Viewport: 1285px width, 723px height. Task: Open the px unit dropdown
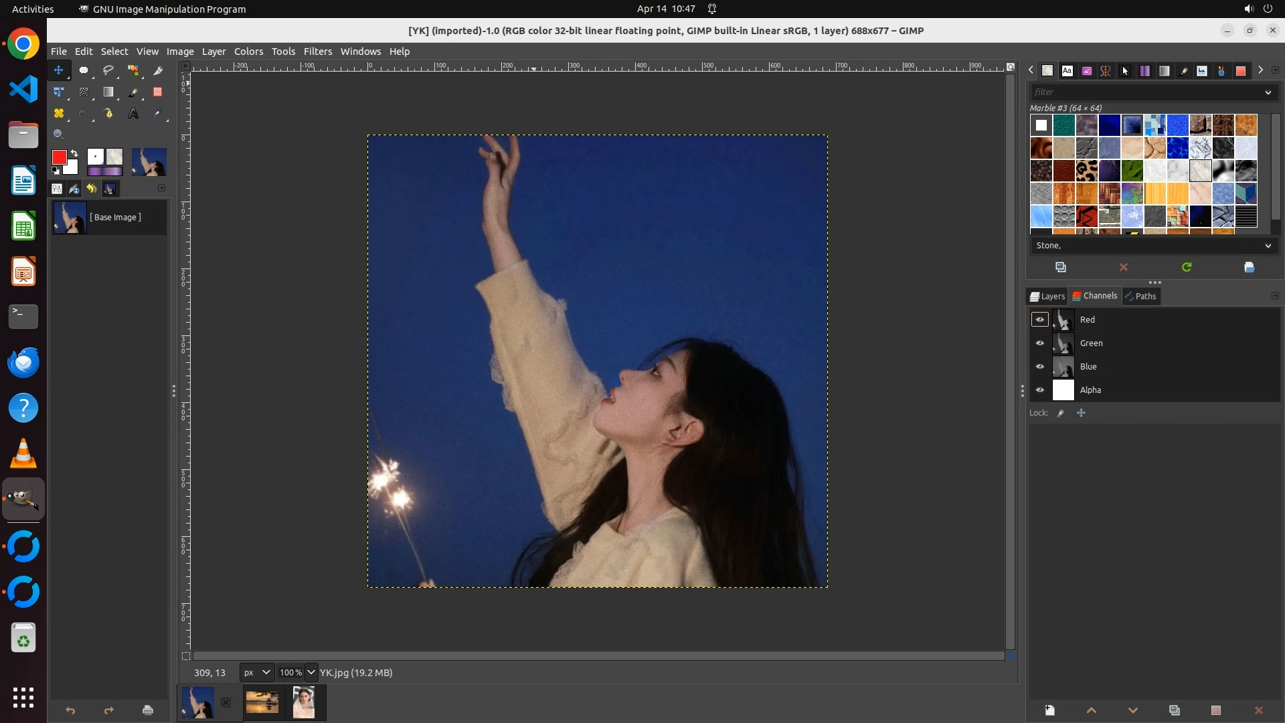point(266,672)
